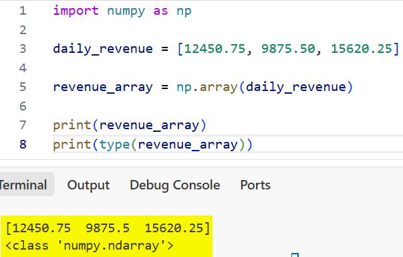Click the 'daily_revenue' variable on line 3
Image resolution: width=403 pixels, height=257 pixels.
click(103, 49)
